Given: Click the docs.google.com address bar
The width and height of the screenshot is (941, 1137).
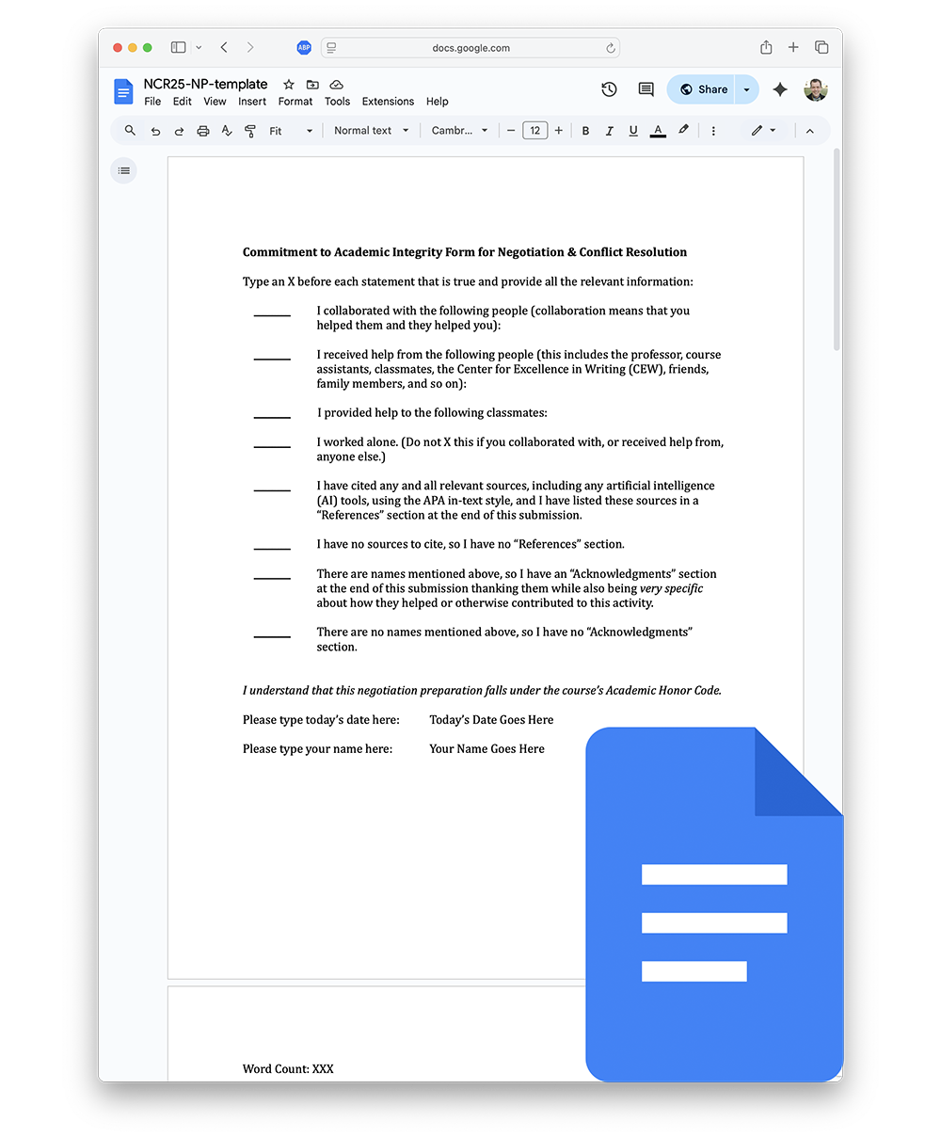Looking at the screenshot, I should [x=470, y=48].
